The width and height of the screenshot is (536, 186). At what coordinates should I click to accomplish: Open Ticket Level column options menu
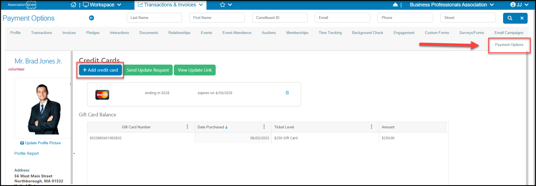[x=371, y=127]
